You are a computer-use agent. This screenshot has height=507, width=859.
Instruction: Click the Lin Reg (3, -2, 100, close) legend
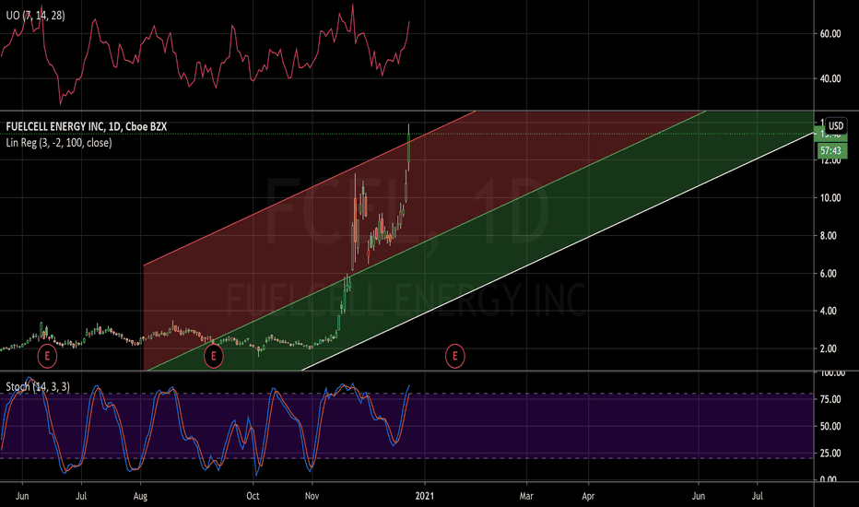tap(59, 143)
